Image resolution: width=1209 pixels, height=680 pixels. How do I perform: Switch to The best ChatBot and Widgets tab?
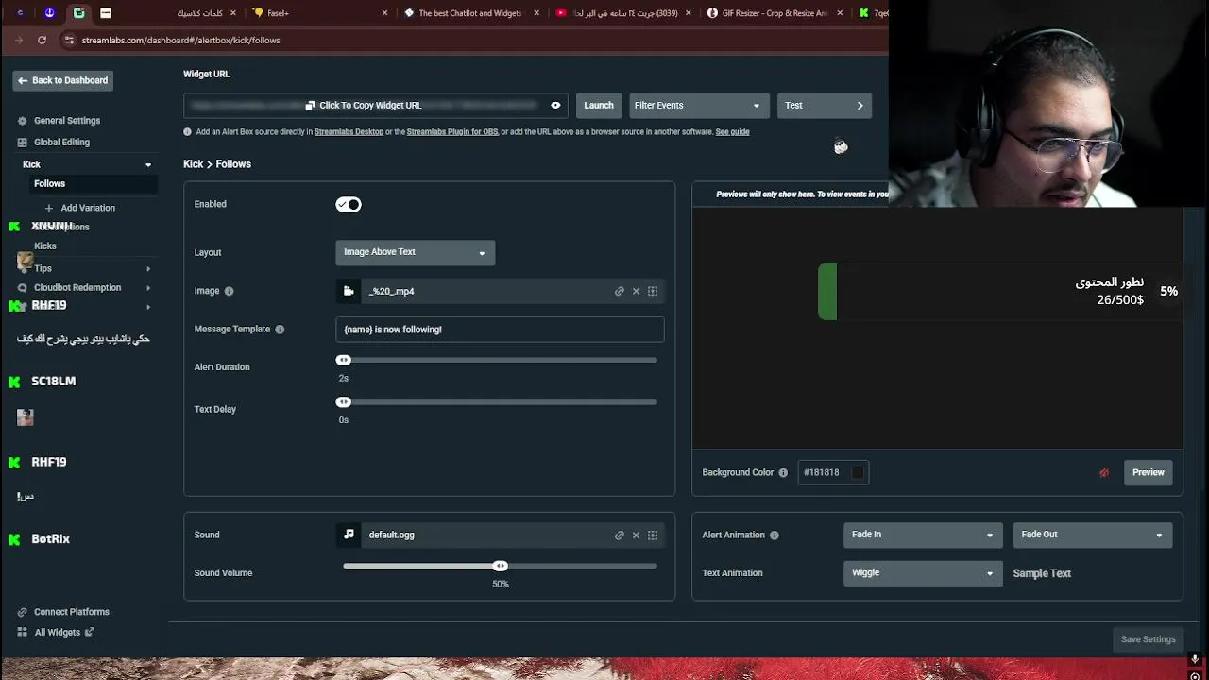(470, 13)
